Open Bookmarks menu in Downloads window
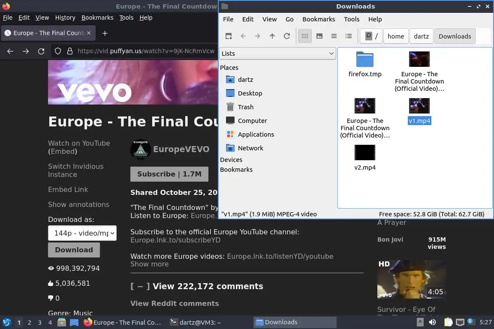 click(x=319, y=19)
